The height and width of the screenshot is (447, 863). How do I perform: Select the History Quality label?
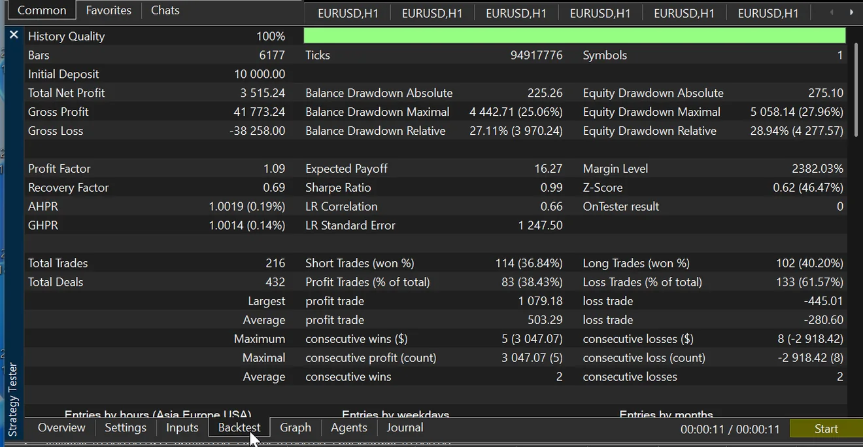point(66,36)
